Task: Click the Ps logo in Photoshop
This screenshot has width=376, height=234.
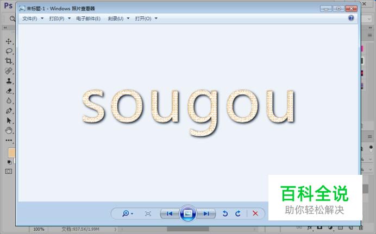Action: pyautogui.click(x=8, y=5)
